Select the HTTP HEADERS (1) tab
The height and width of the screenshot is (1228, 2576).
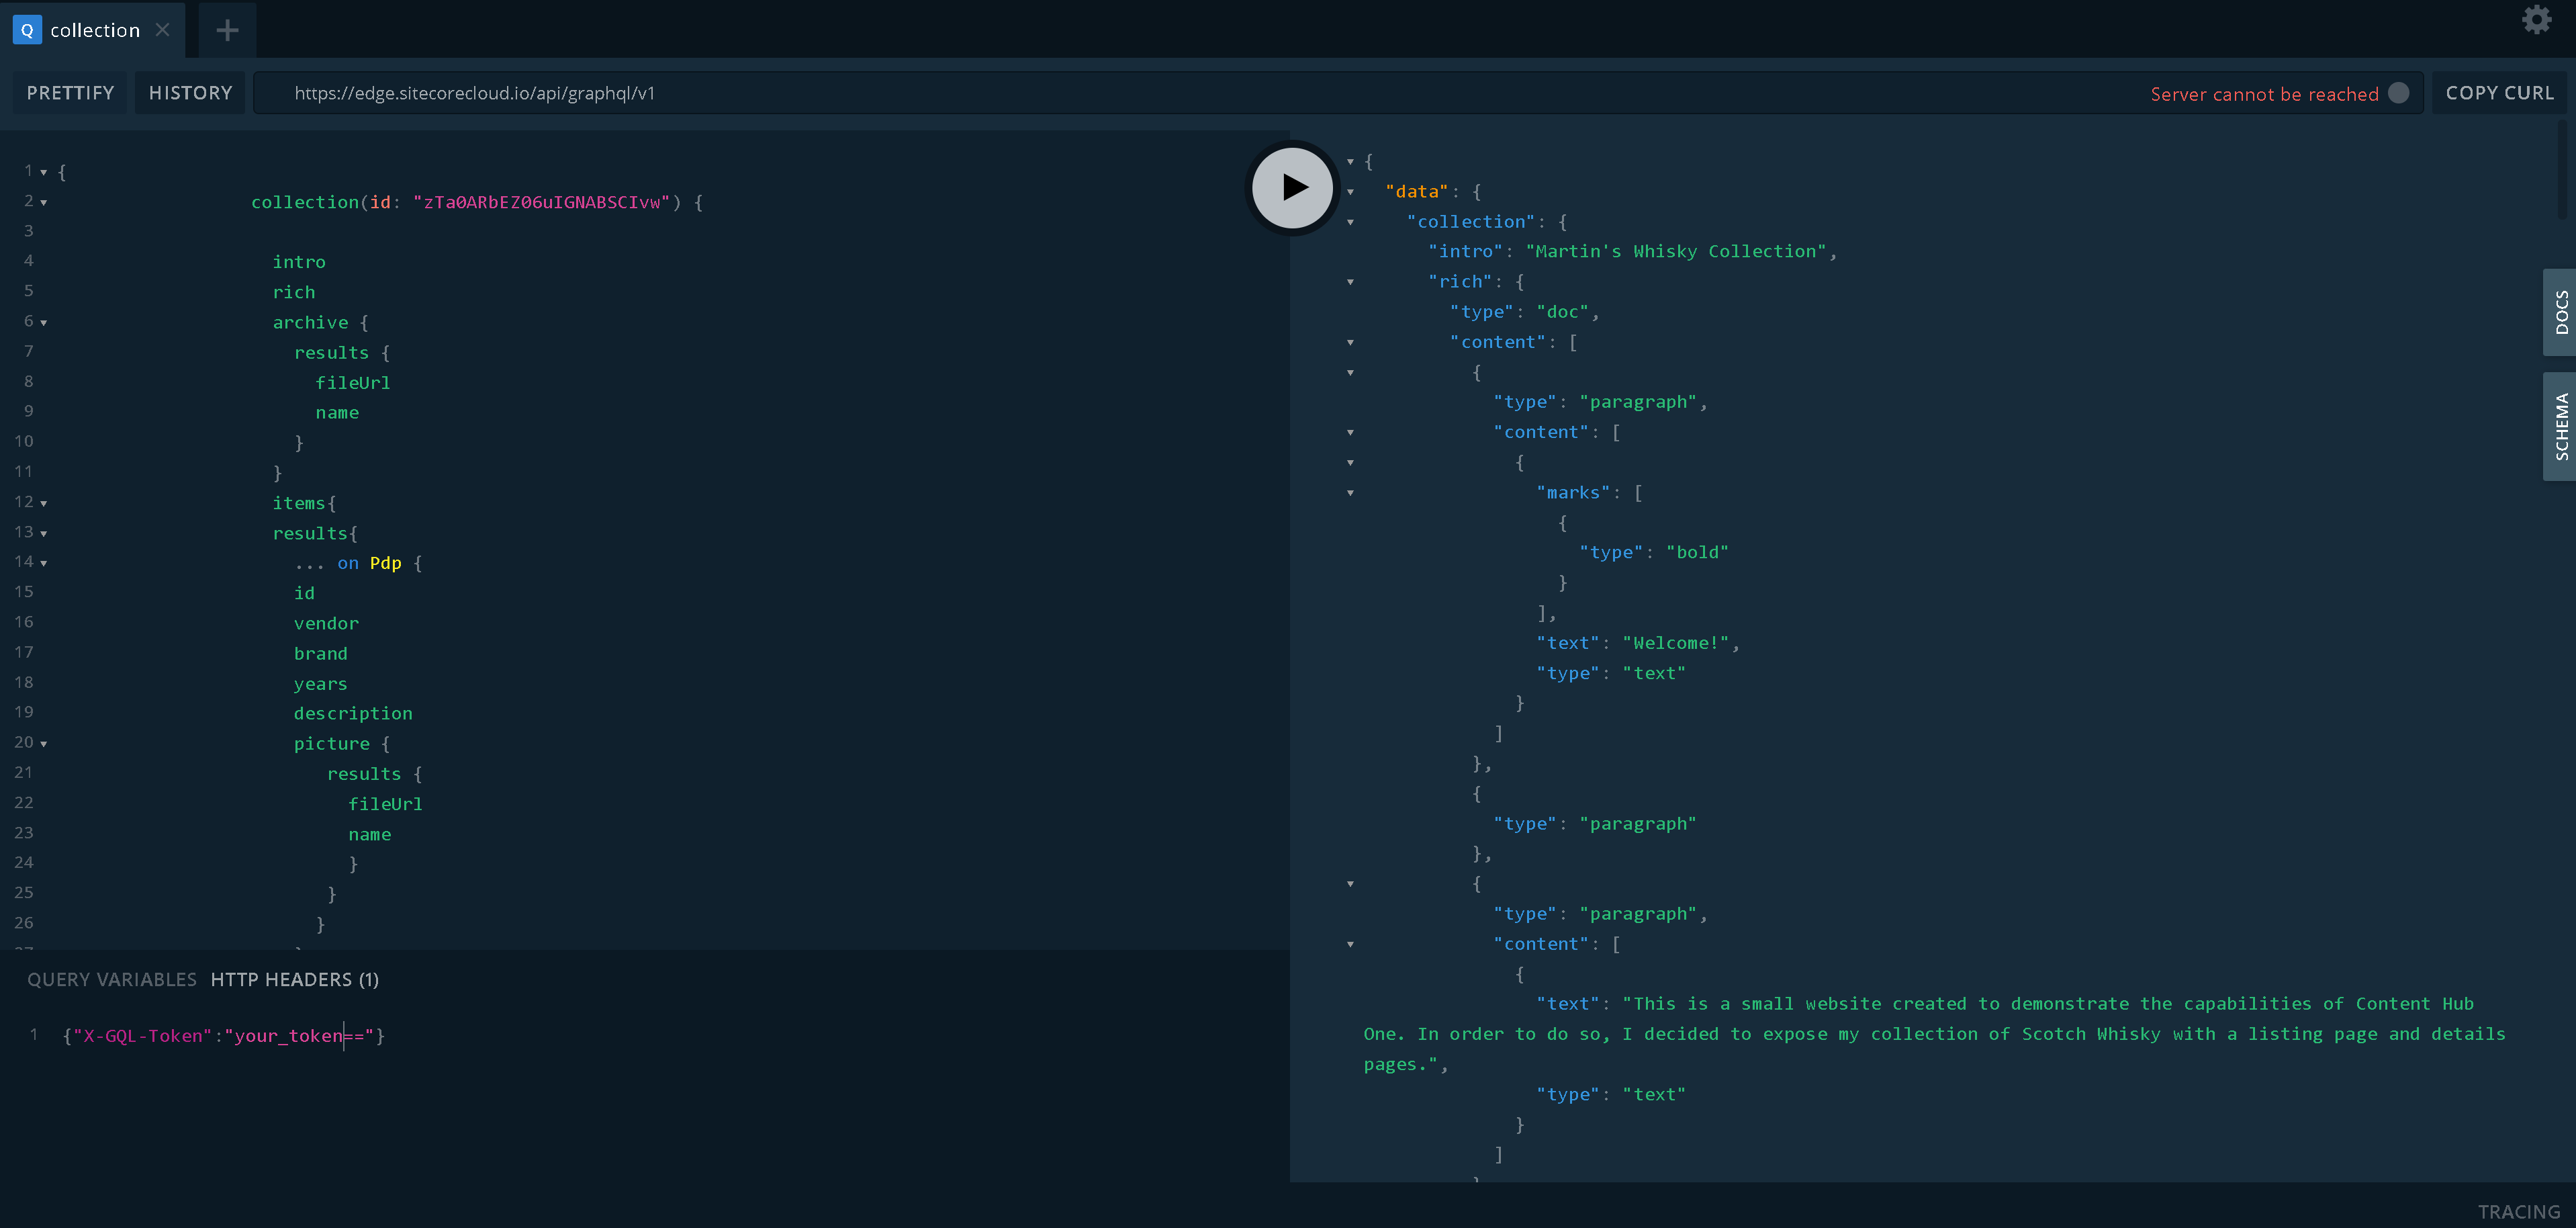pos(294,979)
